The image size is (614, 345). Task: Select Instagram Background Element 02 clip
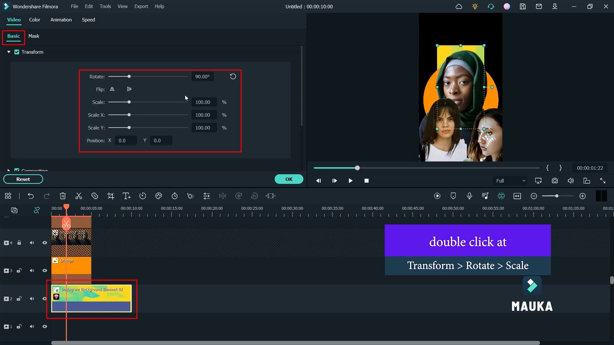click(x=91, y=298)
